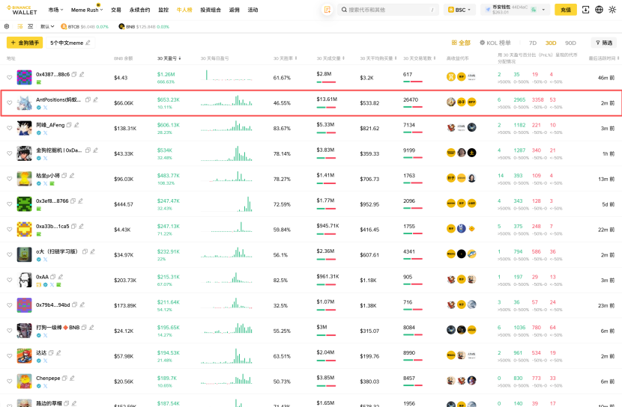The height and width of the screenshot is (407, 622).
Task: Copy the Chenpepe wallet address
Action: tap(64, 378)
